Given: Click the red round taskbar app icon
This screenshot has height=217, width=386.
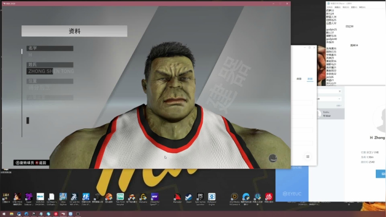Looking at the screenshot, I should point(56,214).
